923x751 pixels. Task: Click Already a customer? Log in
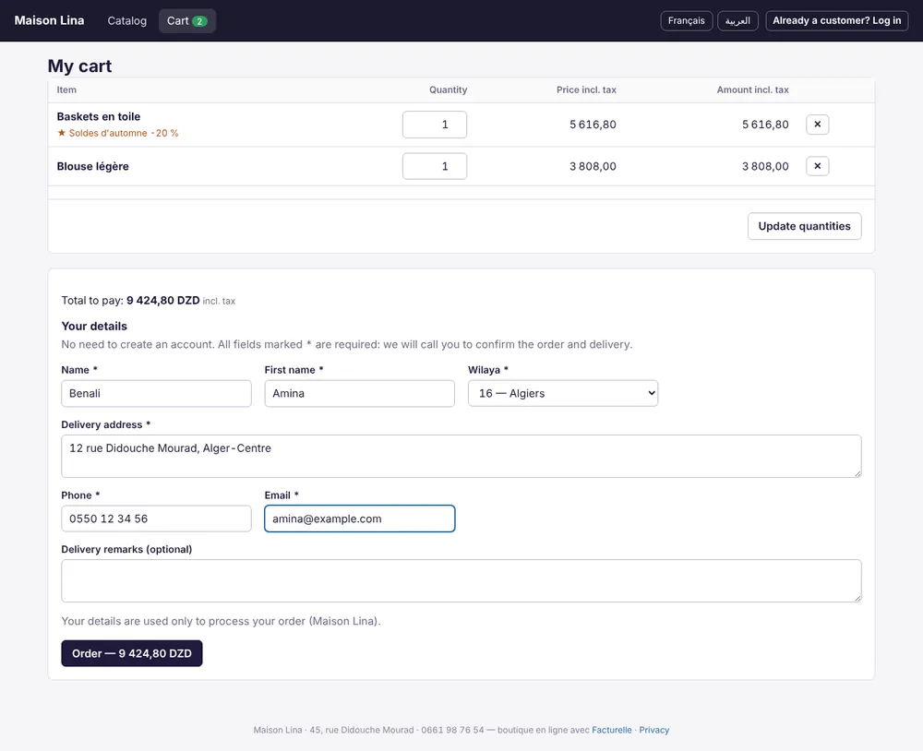pos(836,20)
